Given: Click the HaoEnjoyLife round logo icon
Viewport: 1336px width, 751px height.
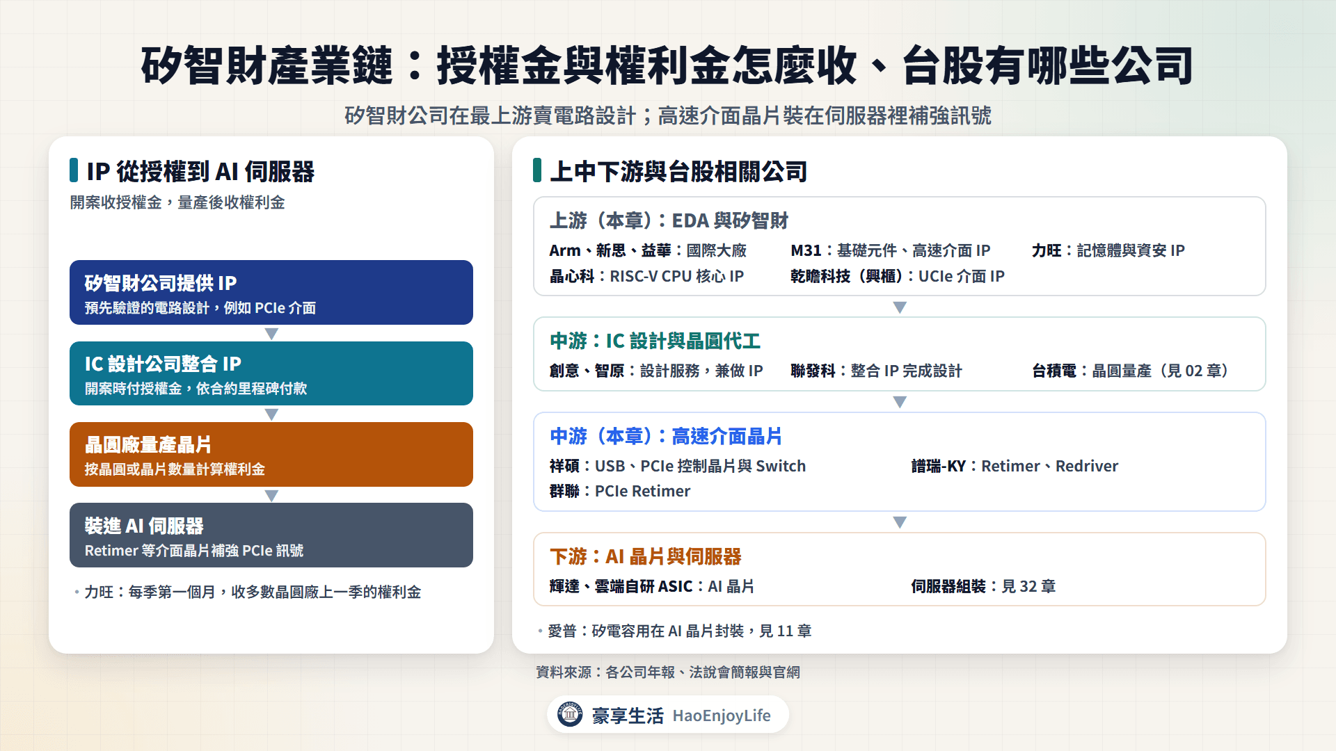Looking at the screenshot, I should click(x=570, y=714).
